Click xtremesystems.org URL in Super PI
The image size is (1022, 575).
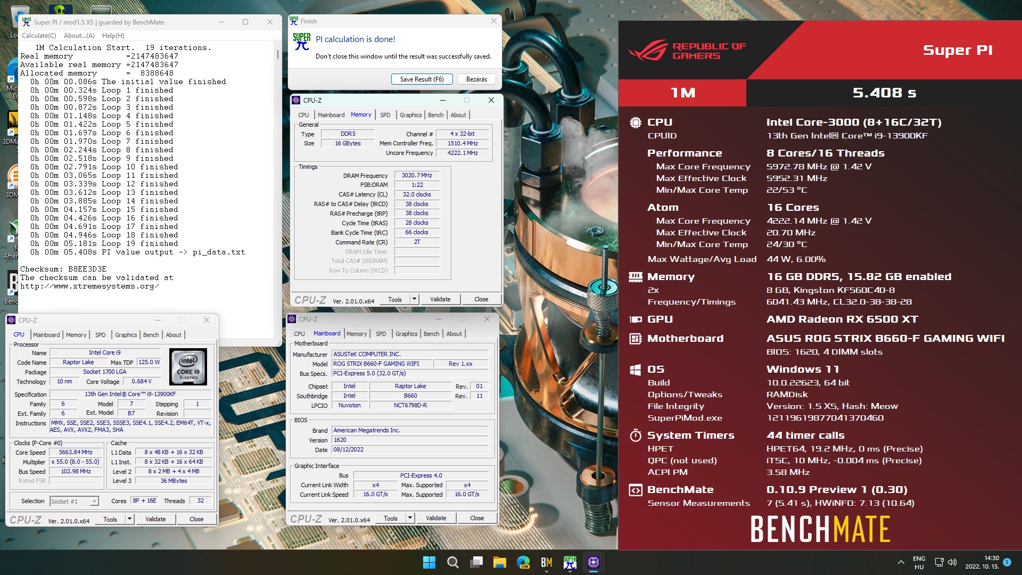(89, 286)
